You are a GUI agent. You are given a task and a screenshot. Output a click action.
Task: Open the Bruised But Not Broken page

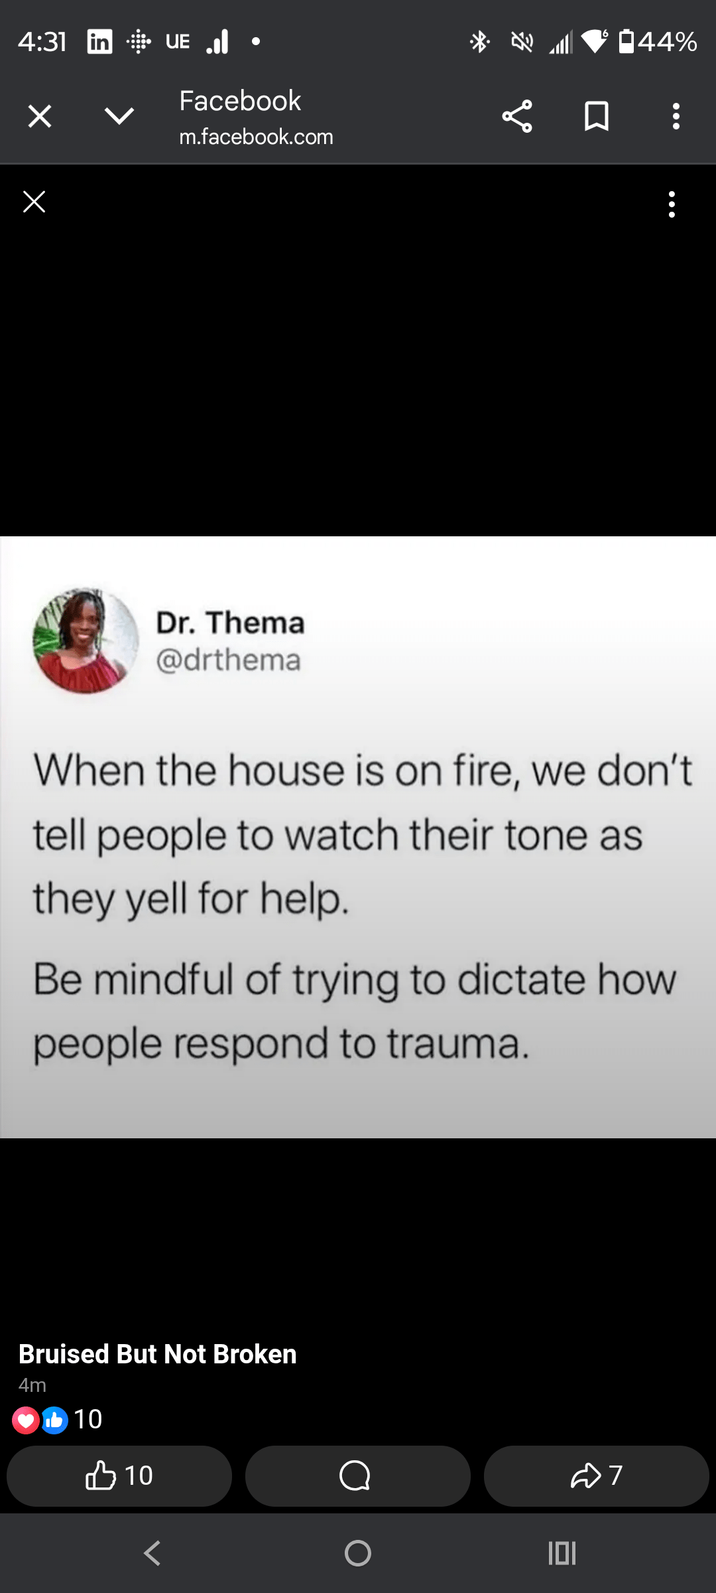(x=158, y=1354)
